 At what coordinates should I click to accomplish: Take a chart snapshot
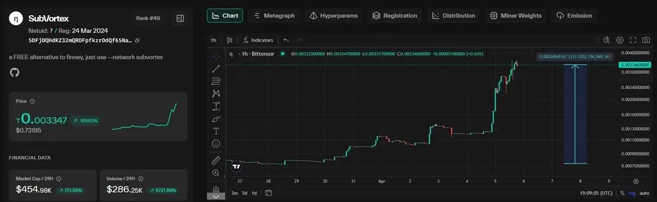coord(647,40)
